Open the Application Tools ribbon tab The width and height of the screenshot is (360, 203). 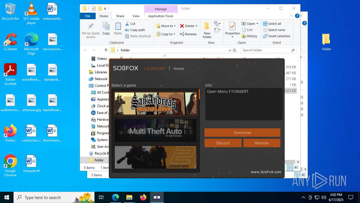click(161, 16)
